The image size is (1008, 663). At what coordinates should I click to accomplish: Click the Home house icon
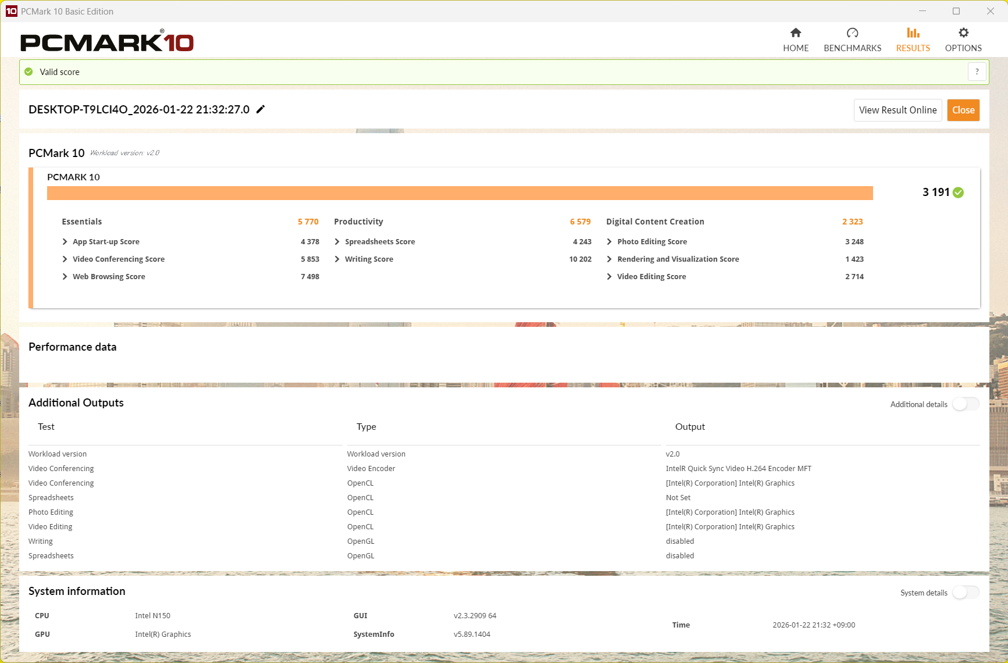(796, 33)
